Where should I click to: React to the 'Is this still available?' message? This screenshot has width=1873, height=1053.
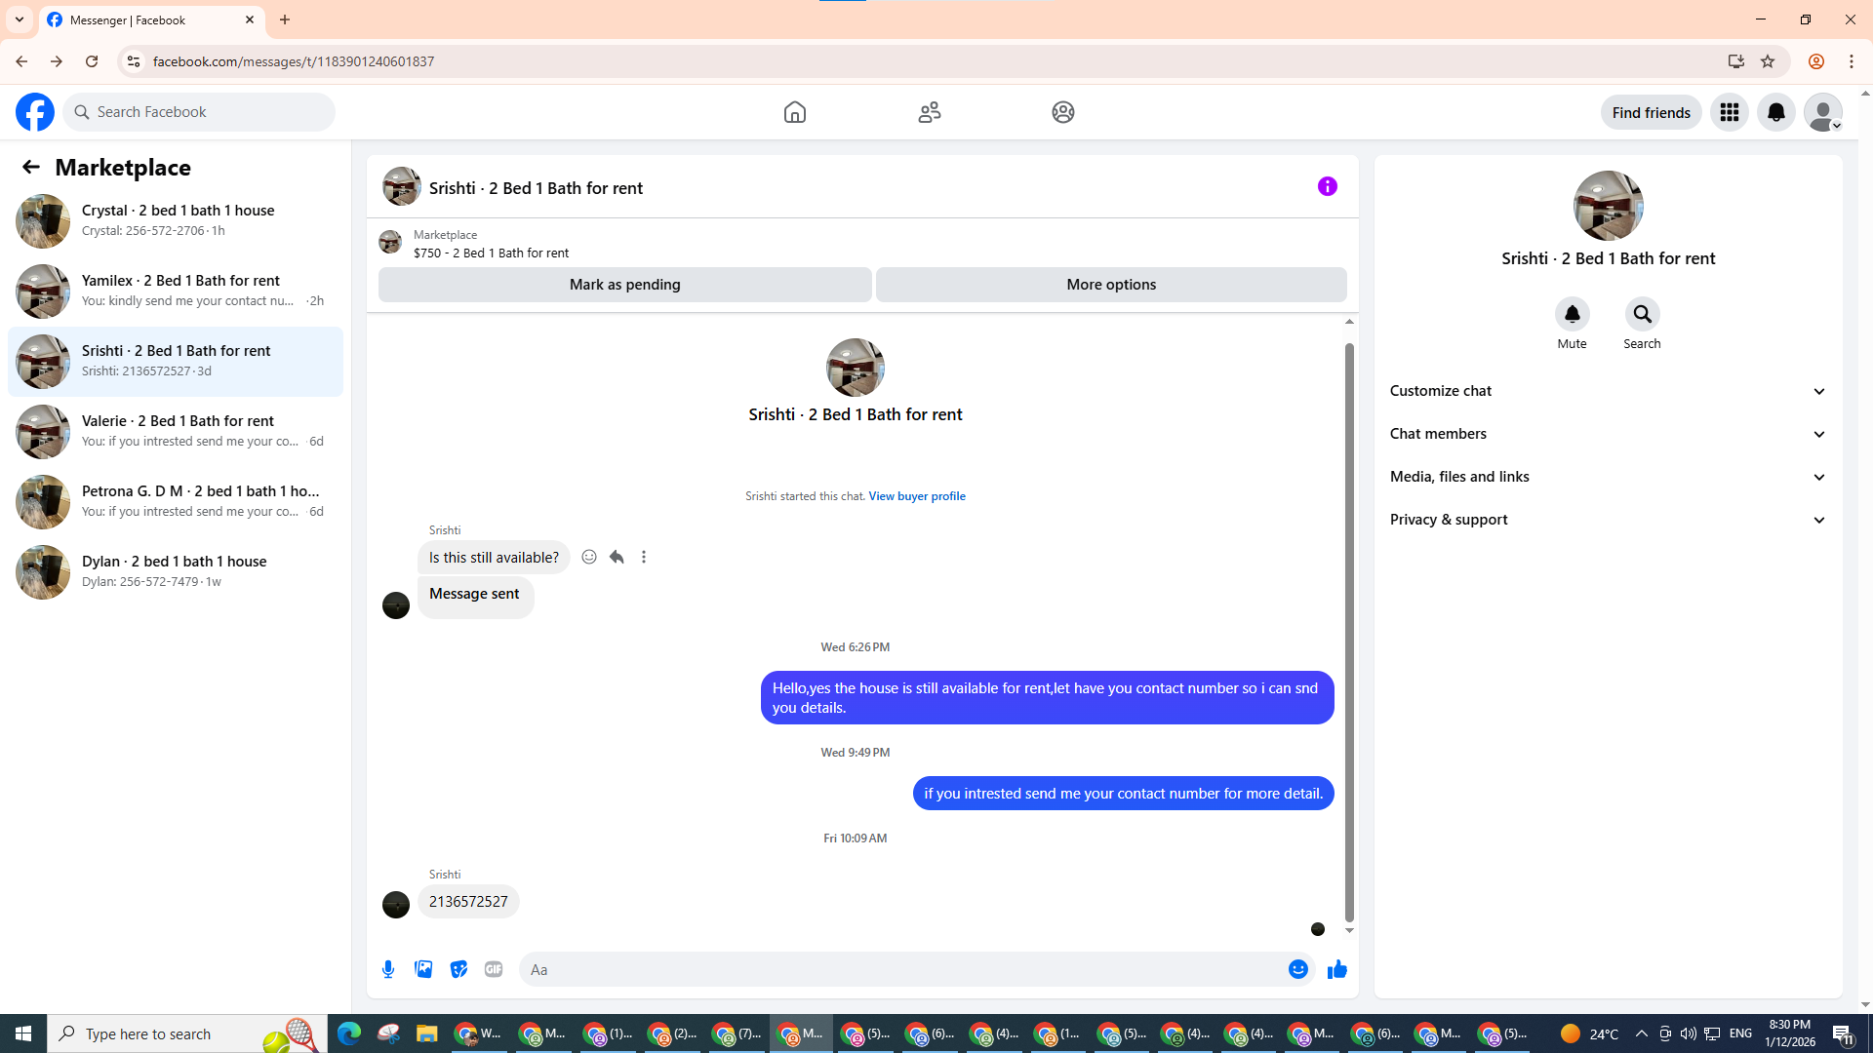click(x=589, y=557)
